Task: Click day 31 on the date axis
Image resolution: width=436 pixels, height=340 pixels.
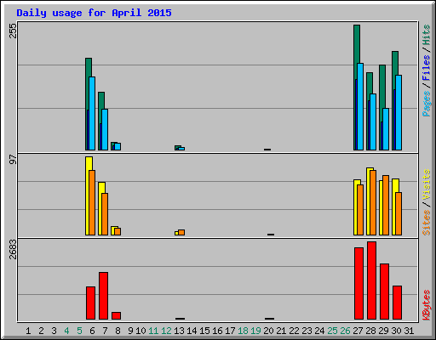Action: click(x=409, y=331)
